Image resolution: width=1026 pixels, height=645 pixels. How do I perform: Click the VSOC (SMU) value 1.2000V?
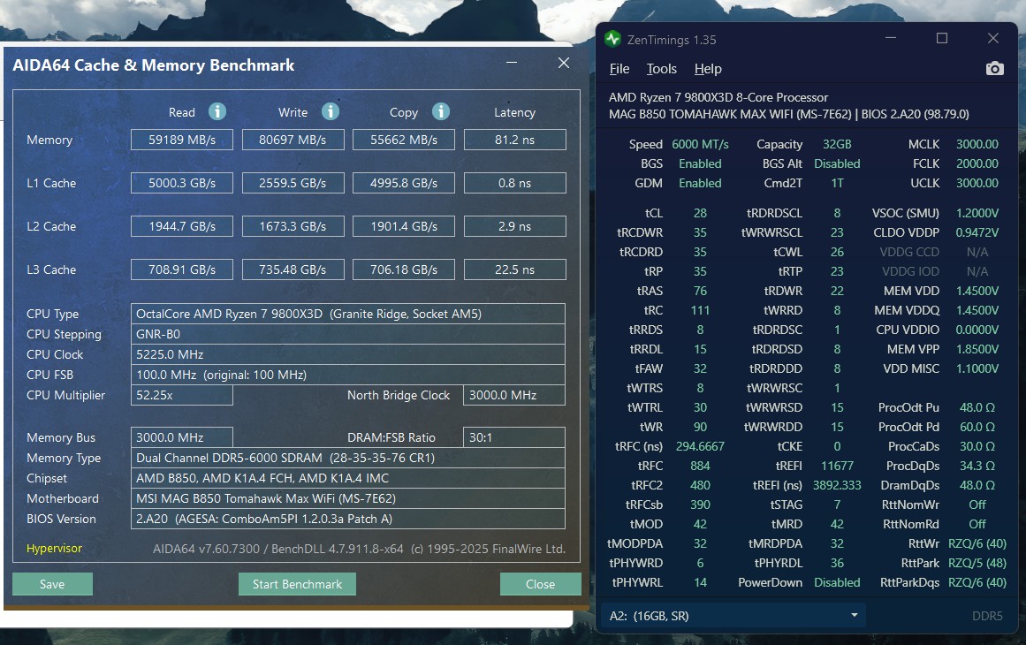(x=977, y=213)
